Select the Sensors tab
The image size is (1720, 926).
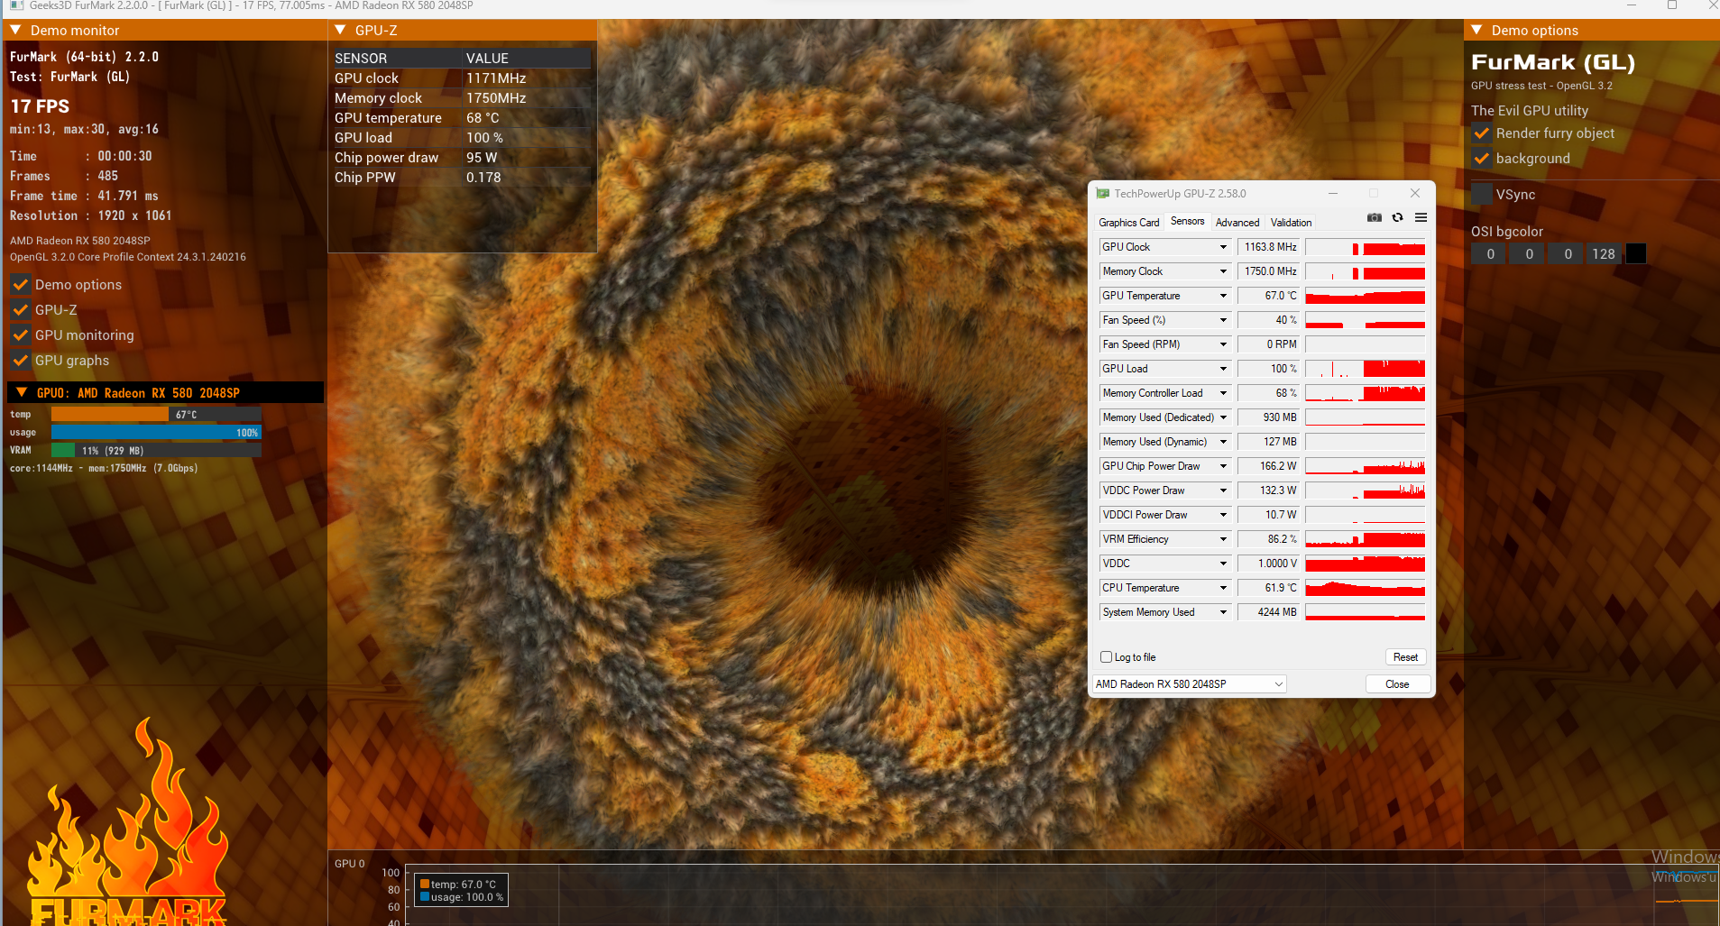click(1187, 221)
